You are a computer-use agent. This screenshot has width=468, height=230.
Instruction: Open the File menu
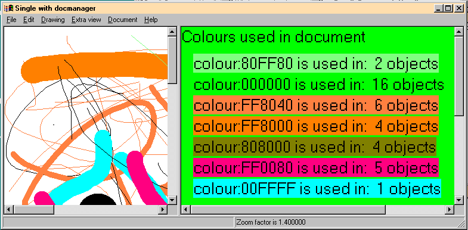click(x=11, y=20)
